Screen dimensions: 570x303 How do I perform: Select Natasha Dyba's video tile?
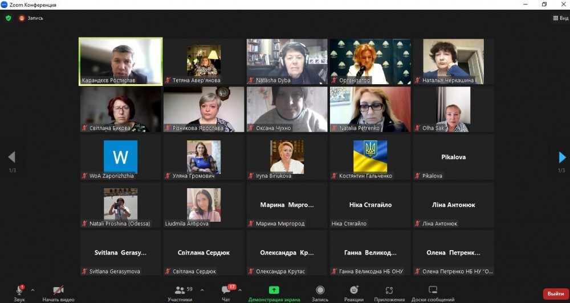coord(287,61)
